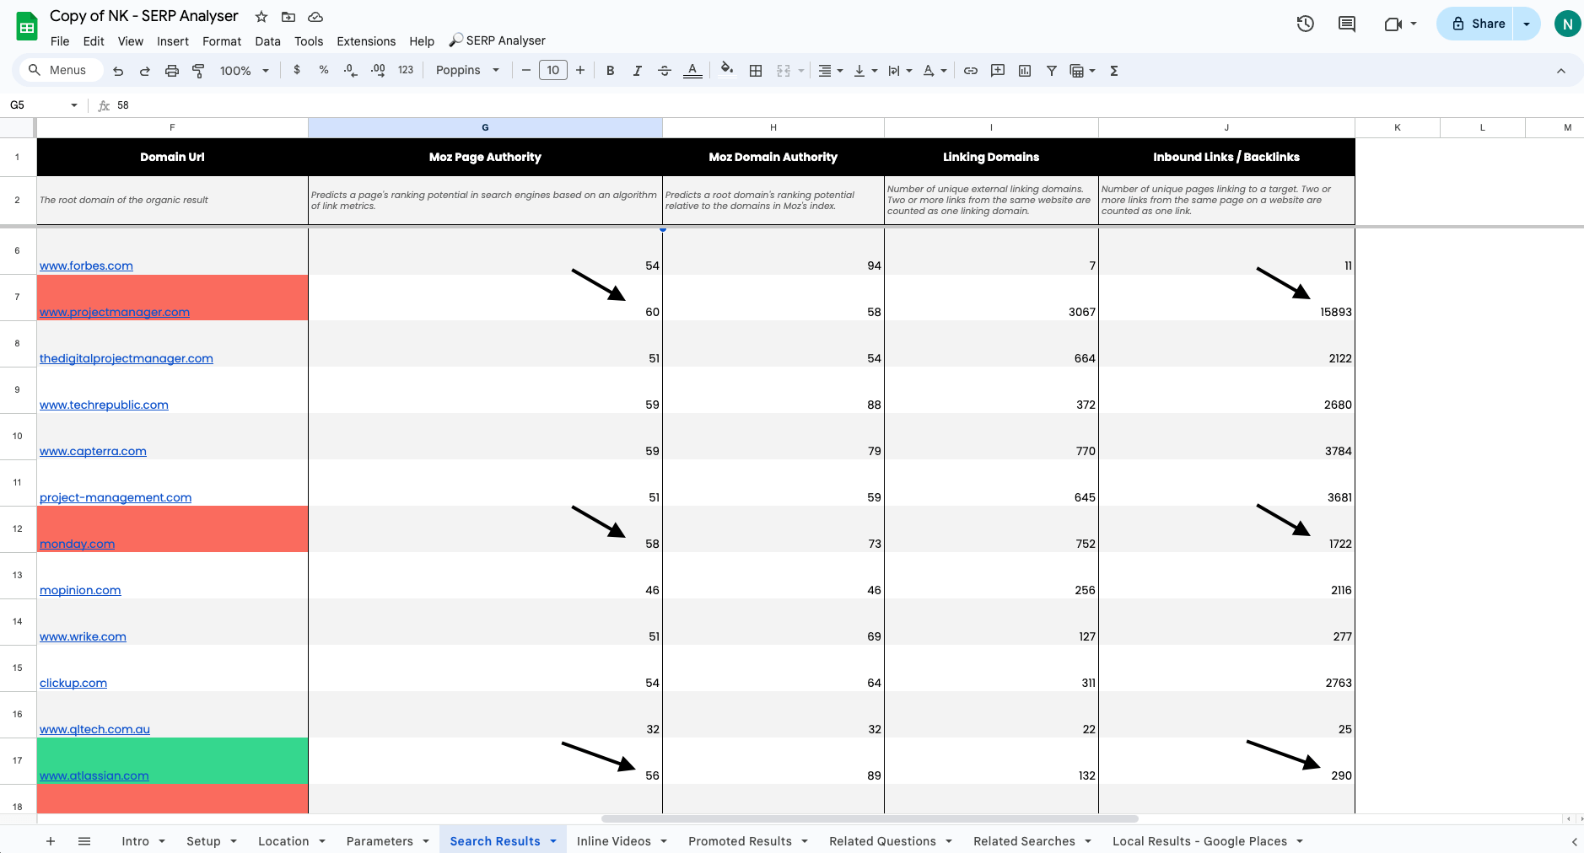
Task: Apply strikethrough formatting
Action: tap(665, 71)
